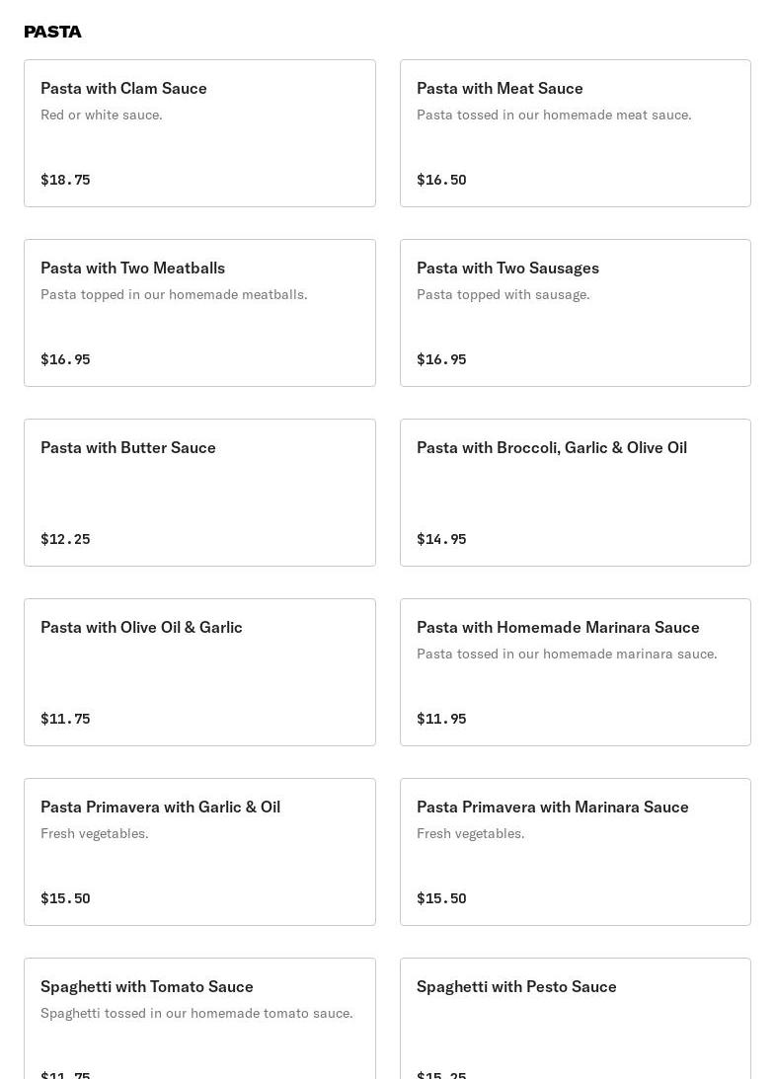Click the $11.95 marinara pasta price

tap(441, 719)
